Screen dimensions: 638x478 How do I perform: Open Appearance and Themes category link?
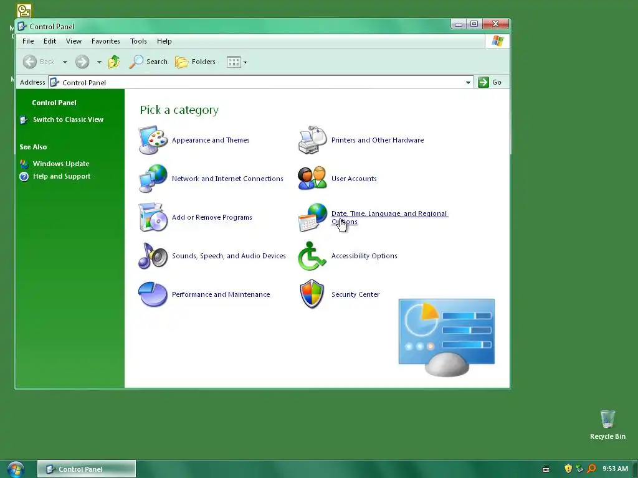pyautogui.click(x=211, y=140)
